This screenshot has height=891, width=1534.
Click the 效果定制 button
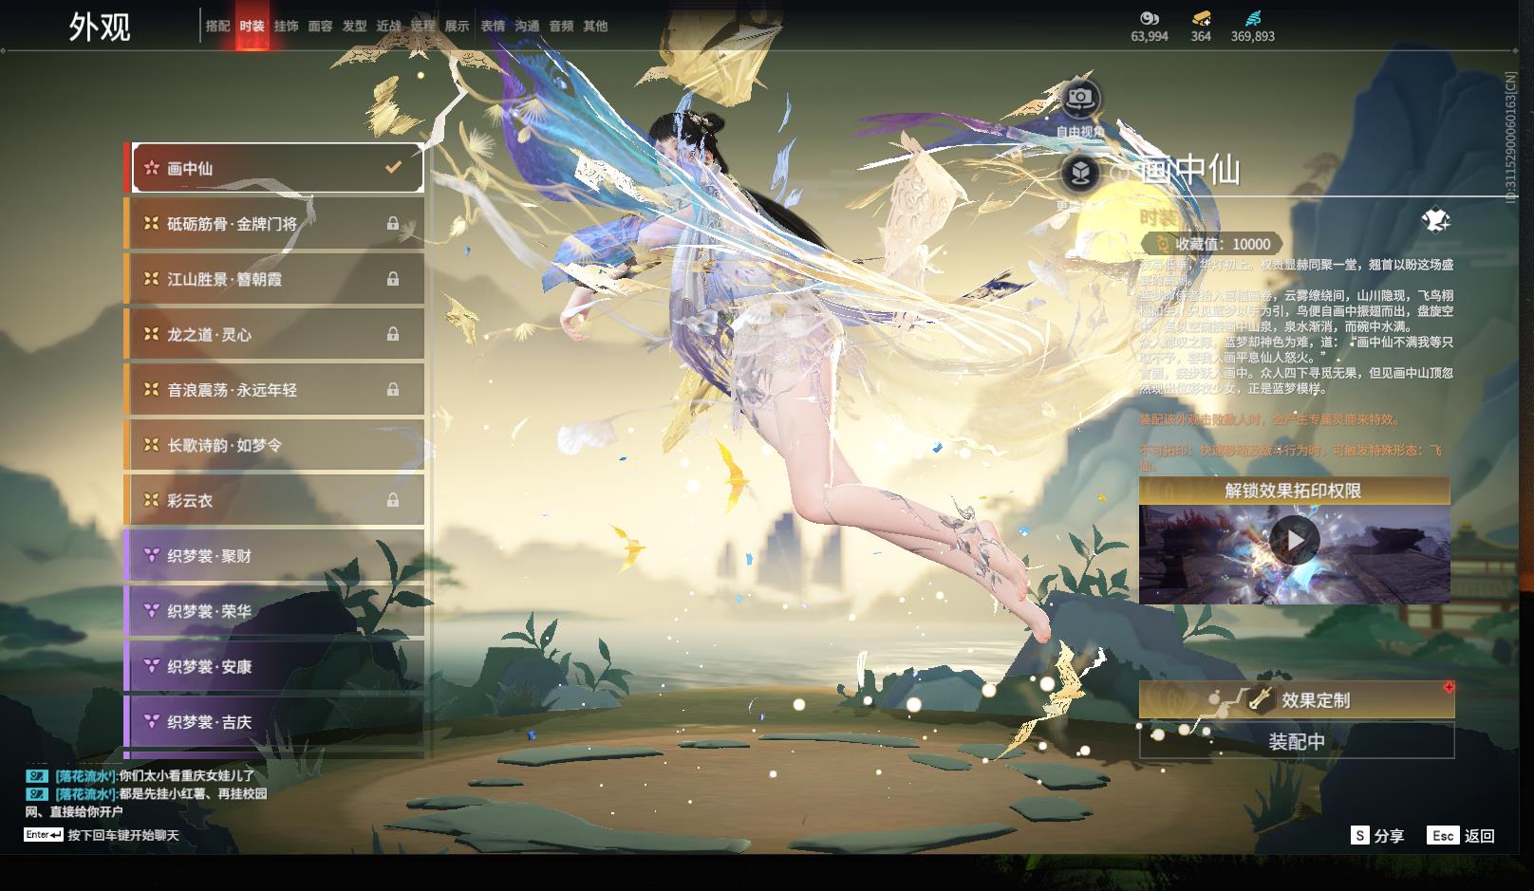pyautogui.click(x=1296, y=700)
